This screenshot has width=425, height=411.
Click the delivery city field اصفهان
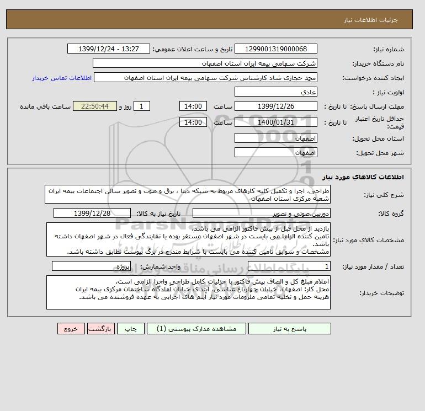pos(275,152)
